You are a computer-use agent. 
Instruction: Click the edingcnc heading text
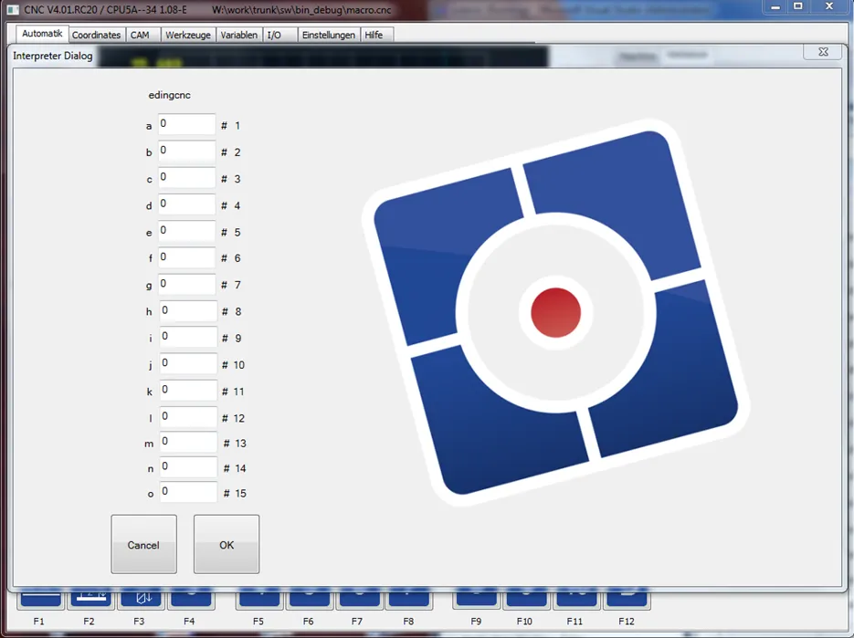[x=169, y=95]
